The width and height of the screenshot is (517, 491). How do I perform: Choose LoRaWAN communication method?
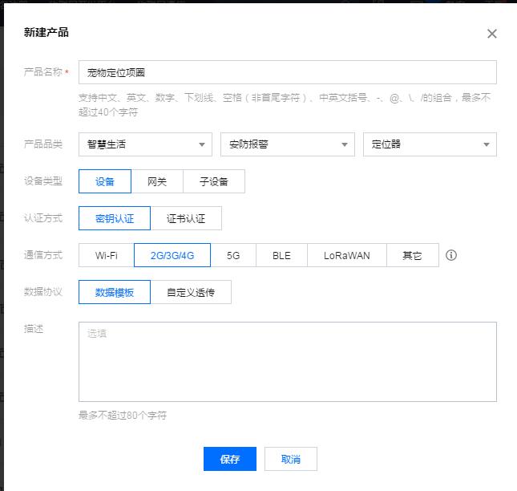347,255
